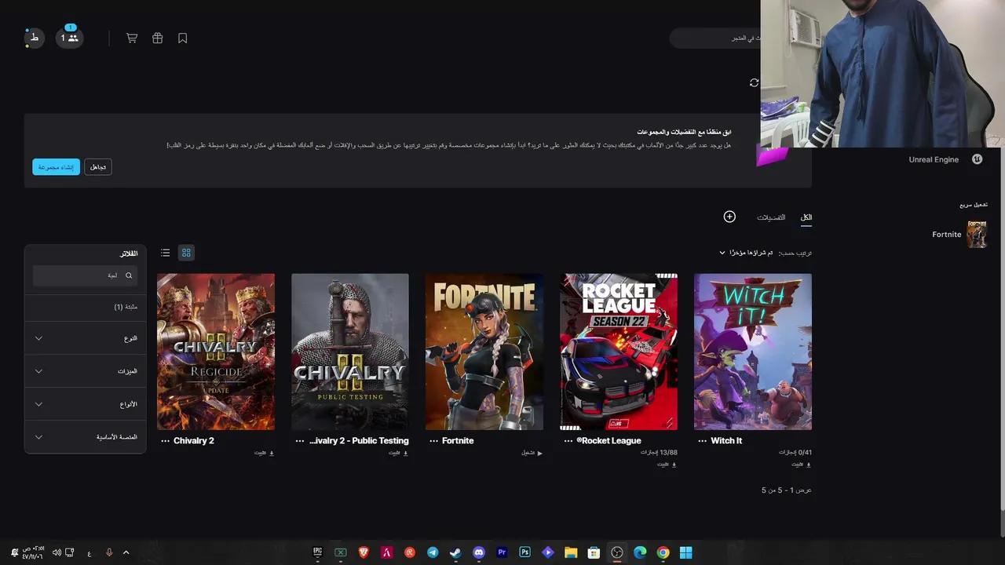The height and width of the screenshot is (565, 1005).
Task: Open Telegram from the taskbar
Action: click(x=433, y=552)
